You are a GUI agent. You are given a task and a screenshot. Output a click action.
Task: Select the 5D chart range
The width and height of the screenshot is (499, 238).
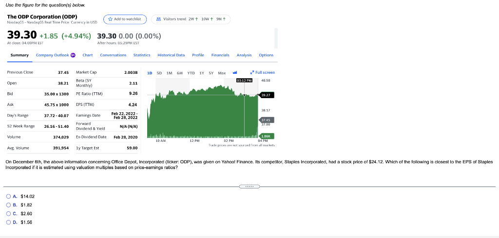[159, 73]
